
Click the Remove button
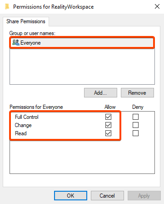(x=137, y=92)
